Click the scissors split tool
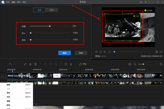 point(30,64)
